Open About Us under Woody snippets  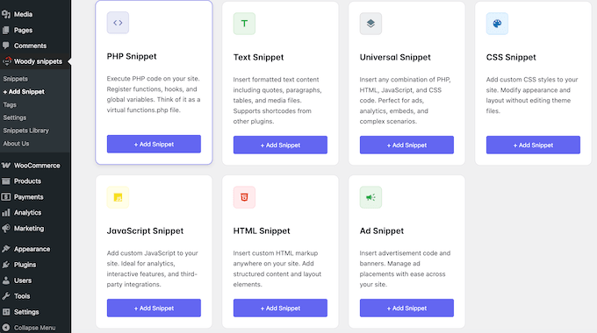(16, 144)
